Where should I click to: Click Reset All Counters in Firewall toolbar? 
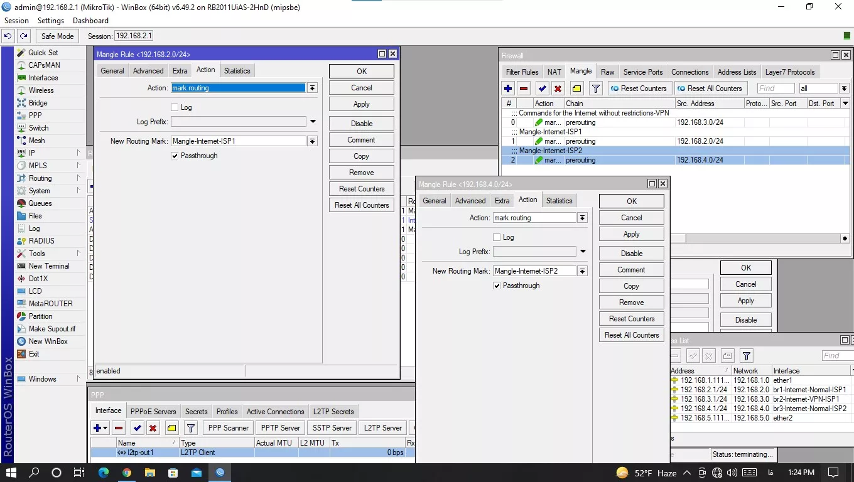[x=710, y=88]
